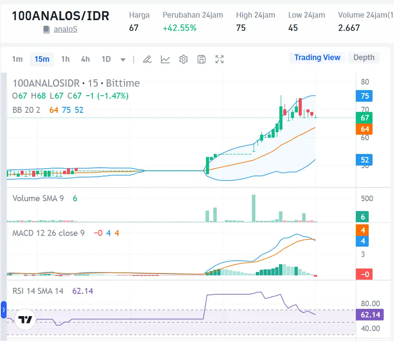Click the TradingView logo watermark
Screen dimensions: 394x341
click(24, 319)
